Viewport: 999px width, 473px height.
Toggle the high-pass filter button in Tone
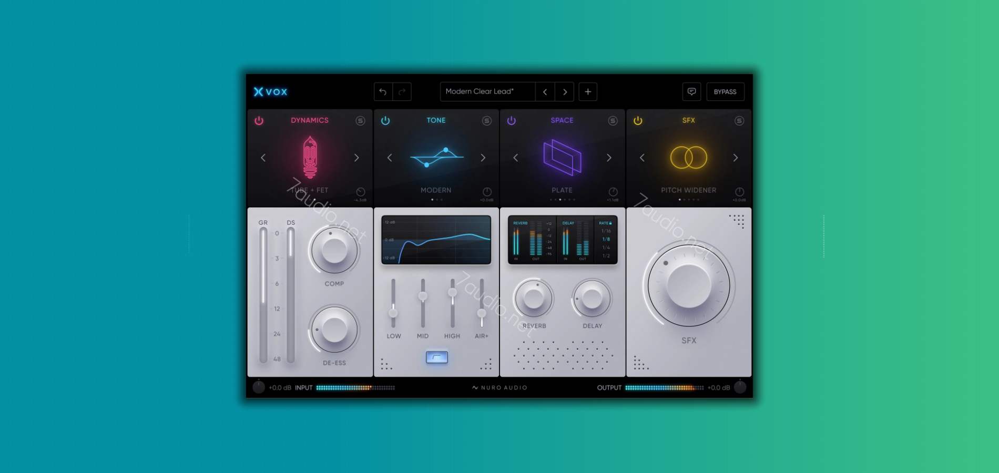tap(436, 357)
